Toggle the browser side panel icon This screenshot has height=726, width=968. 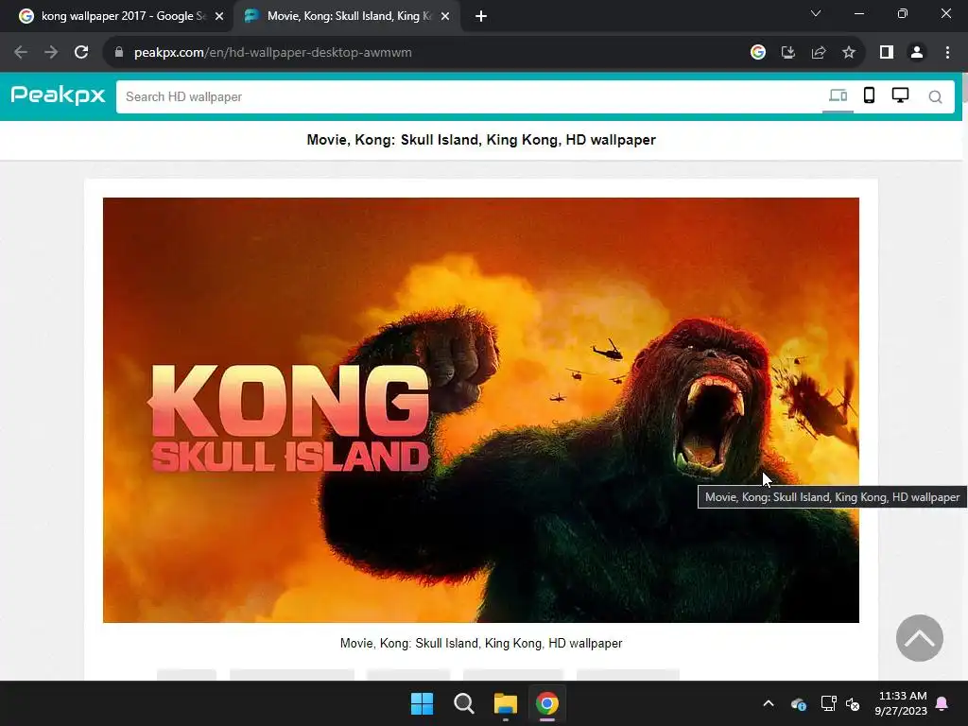pos(887,53)
